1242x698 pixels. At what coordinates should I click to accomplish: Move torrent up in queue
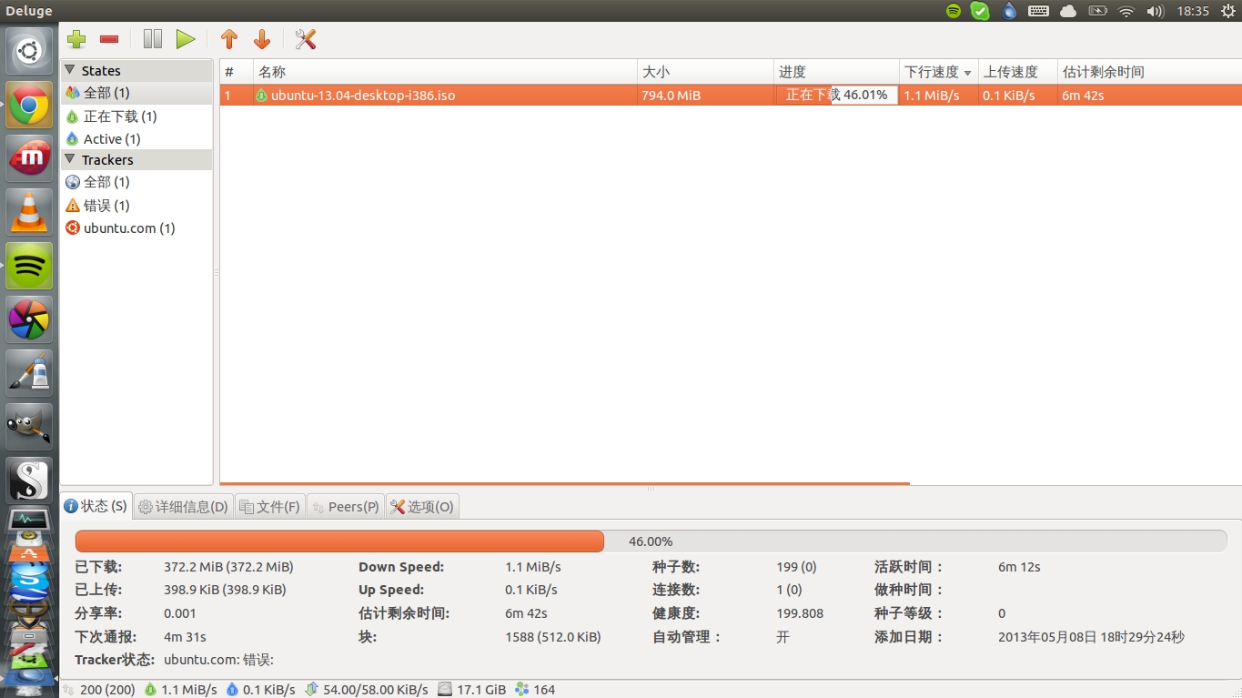[229, 39]
